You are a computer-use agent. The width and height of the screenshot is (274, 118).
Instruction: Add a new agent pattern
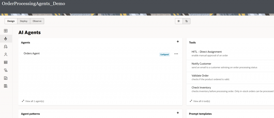coord(178,113)
